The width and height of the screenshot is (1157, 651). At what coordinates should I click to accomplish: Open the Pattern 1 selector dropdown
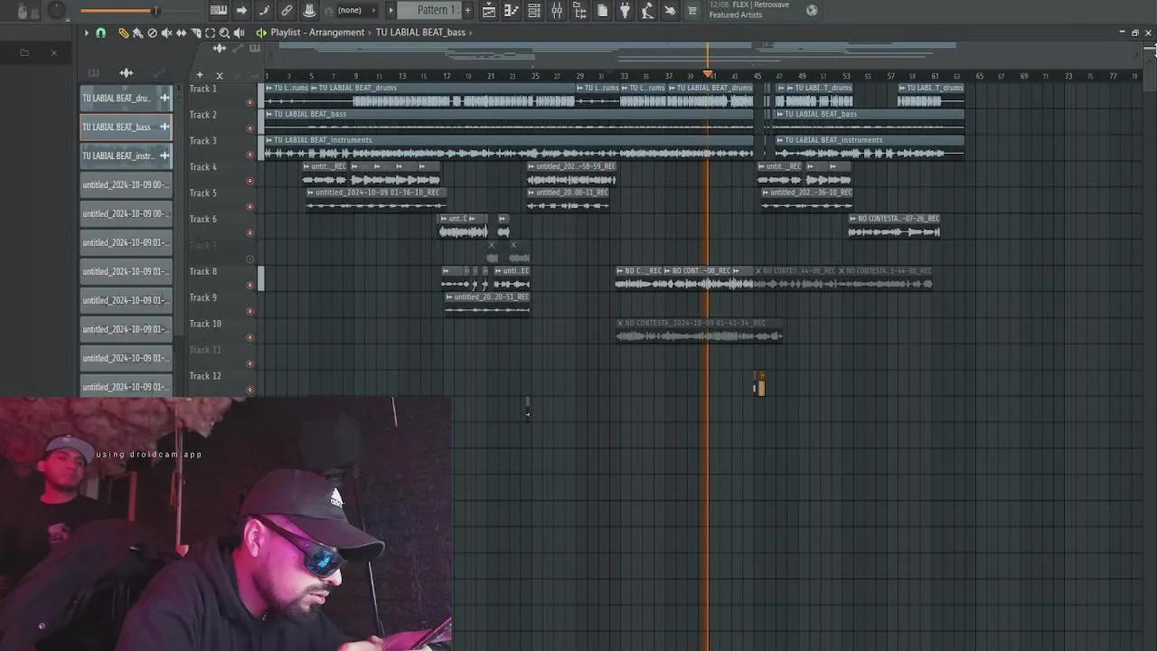point(432,11)
